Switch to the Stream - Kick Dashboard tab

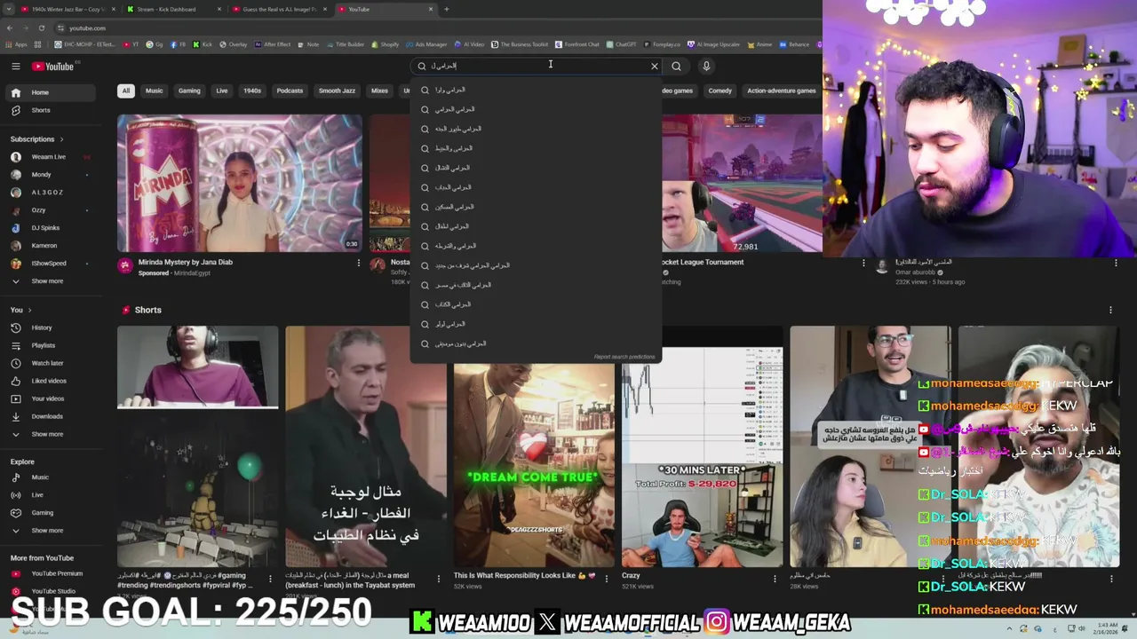173,9
